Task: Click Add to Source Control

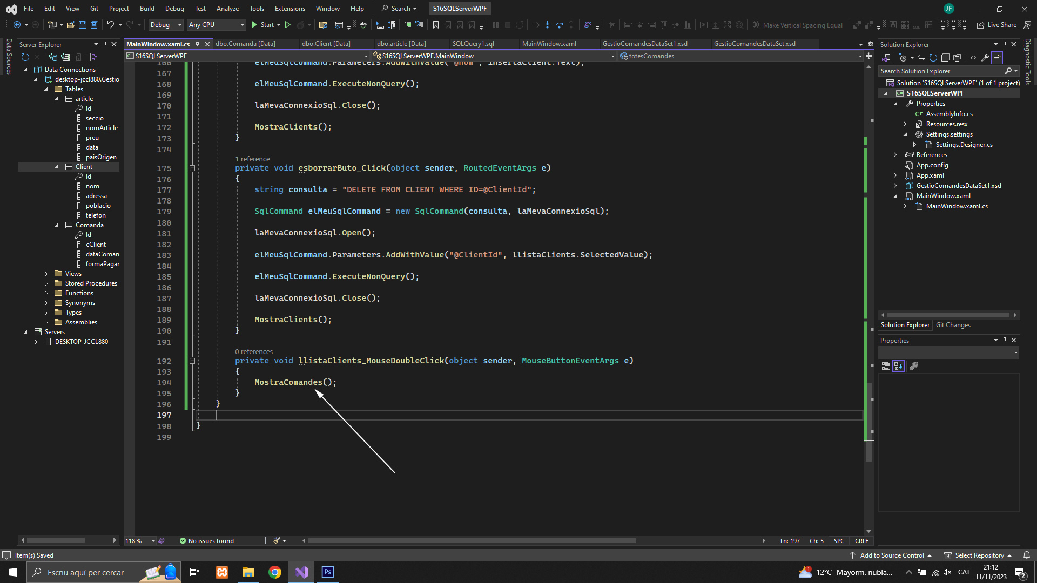Action: [891, 555]
